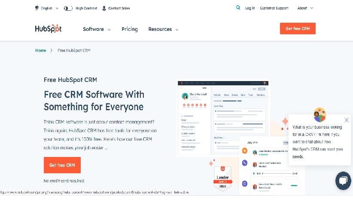Close the chat prompt popup
Viewport: 353px width, 208px height.
point(347,120)
